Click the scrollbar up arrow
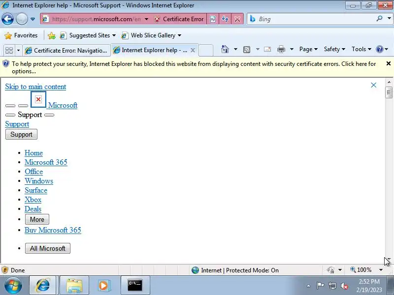This screenshot has height=295, width=394. tap(389, 82)
